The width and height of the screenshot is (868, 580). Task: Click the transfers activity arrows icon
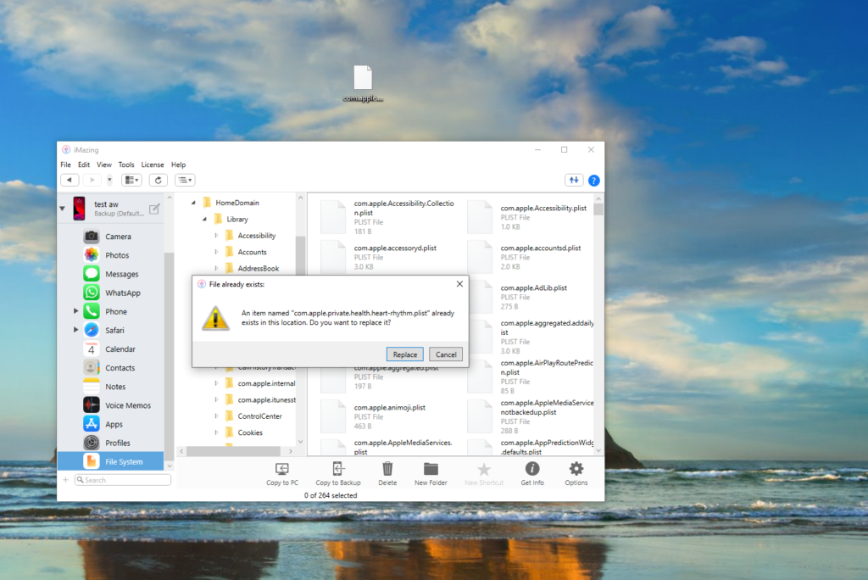[574, 180]
